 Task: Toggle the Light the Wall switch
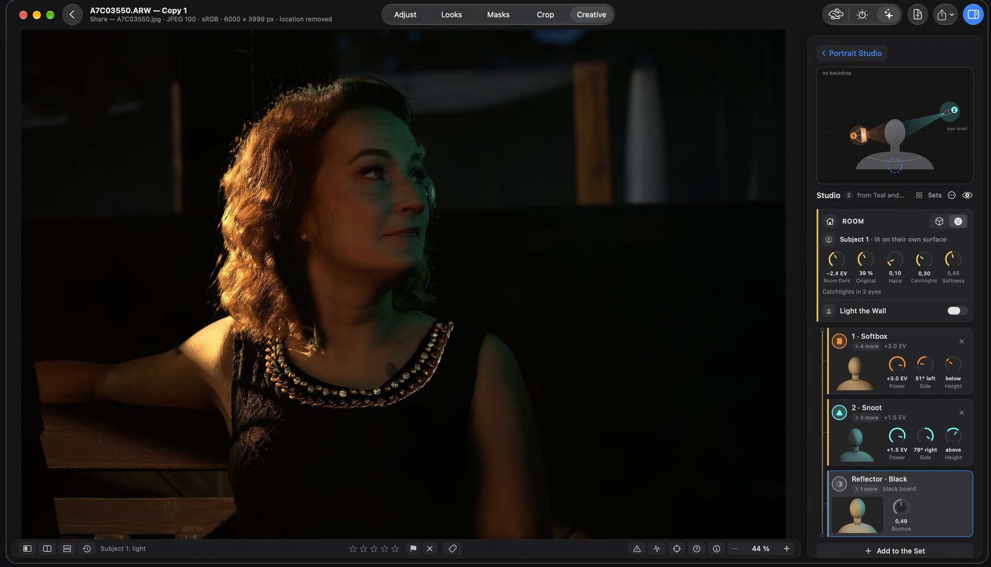956,311
